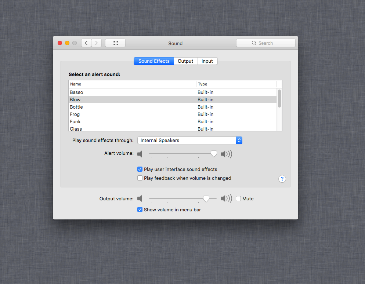Select the Frog alert sound
Image resolution: width=365 pixels, height=284 pixels.
click(173, 114)
